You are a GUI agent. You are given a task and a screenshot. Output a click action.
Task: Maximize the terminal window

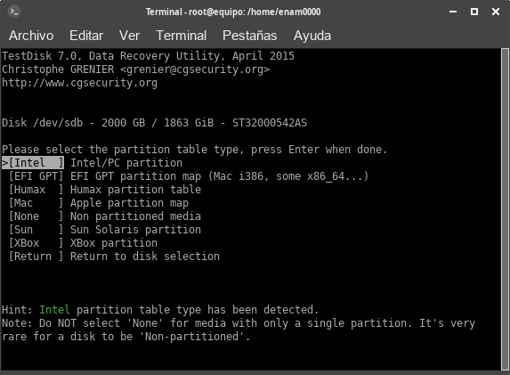474,12
